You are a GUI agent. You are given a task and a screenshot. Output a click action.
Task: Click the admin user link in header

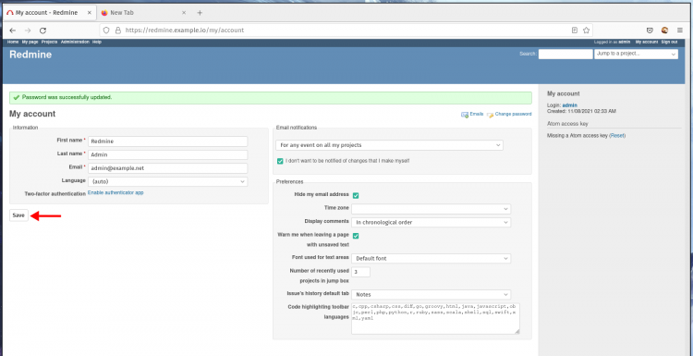click(624, 42)
